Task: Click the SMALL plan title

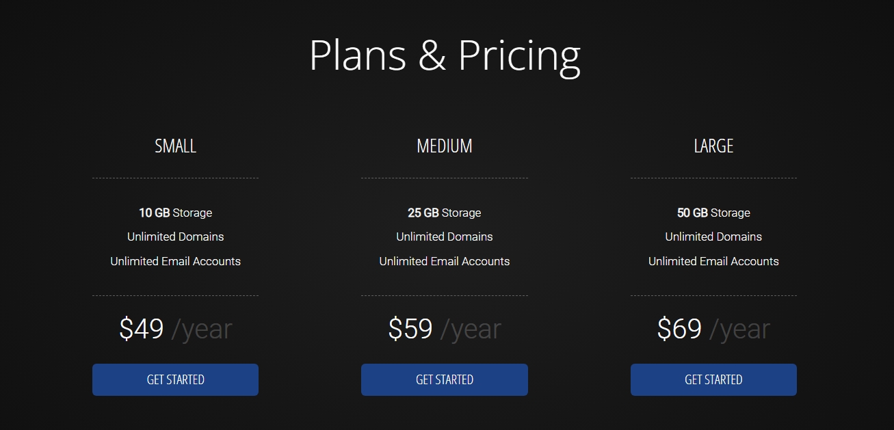Action: click(175, 146)
